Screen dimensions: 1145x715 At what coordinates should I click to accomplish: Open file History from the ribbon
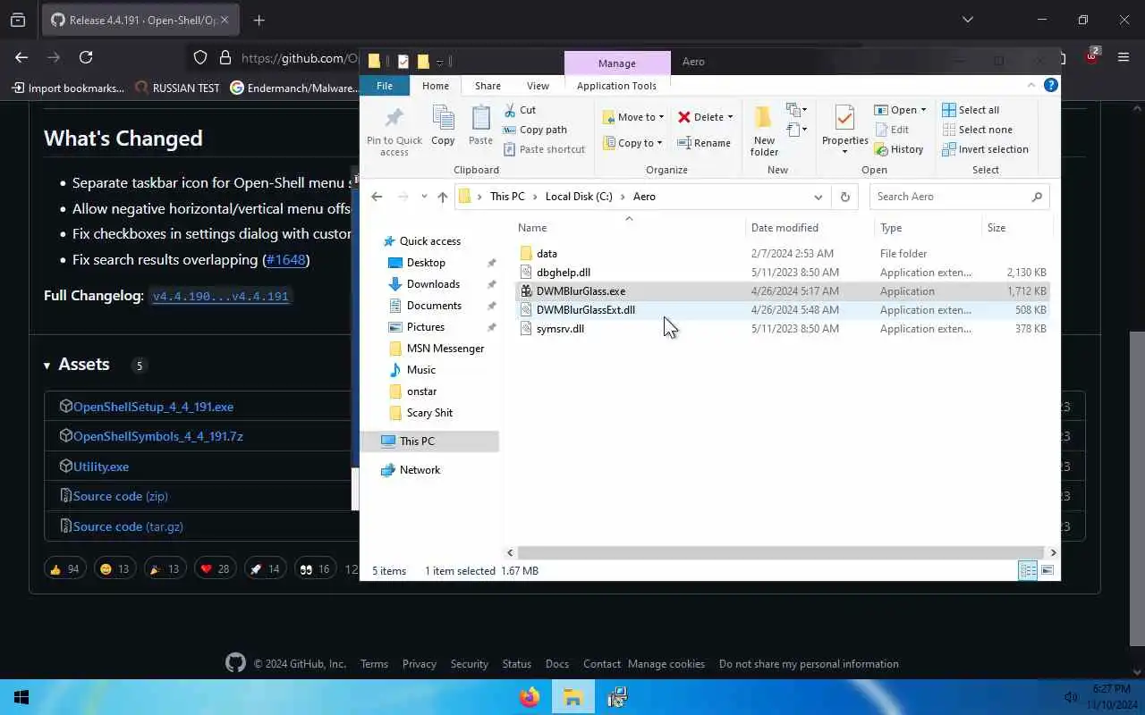(898, 149)
